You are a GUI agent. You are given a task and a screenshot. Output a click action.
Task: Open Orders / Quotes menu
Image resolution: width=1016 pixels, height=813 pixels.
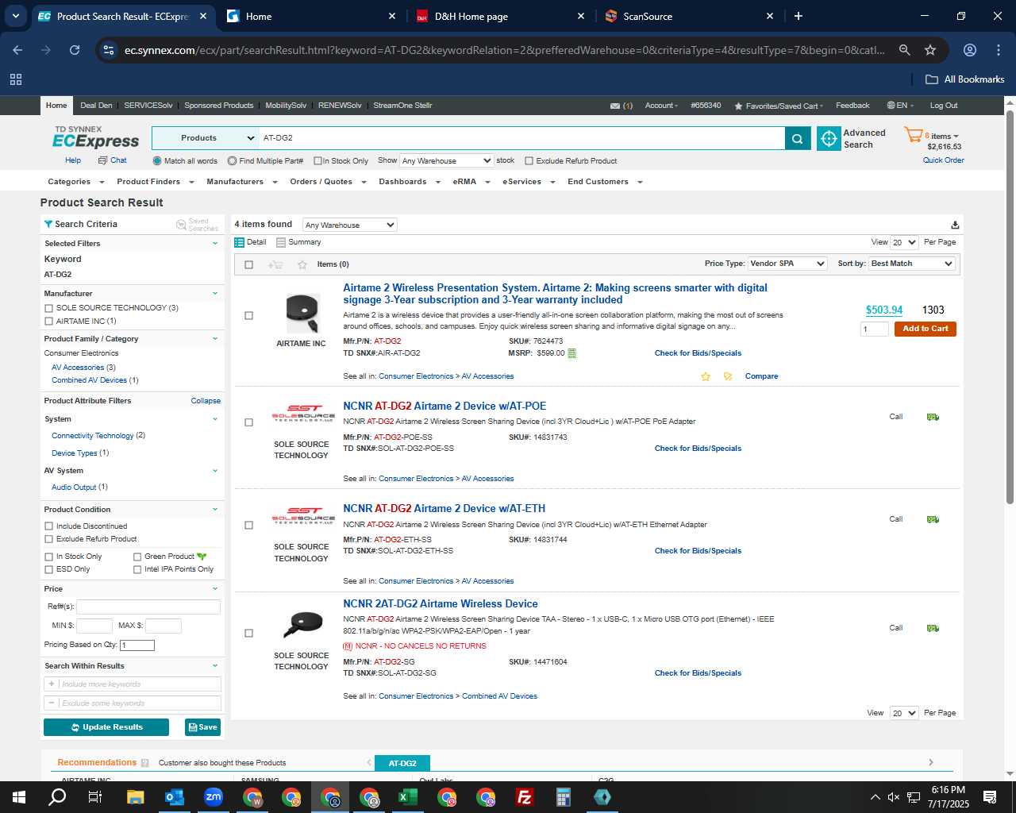pos(327,182)
